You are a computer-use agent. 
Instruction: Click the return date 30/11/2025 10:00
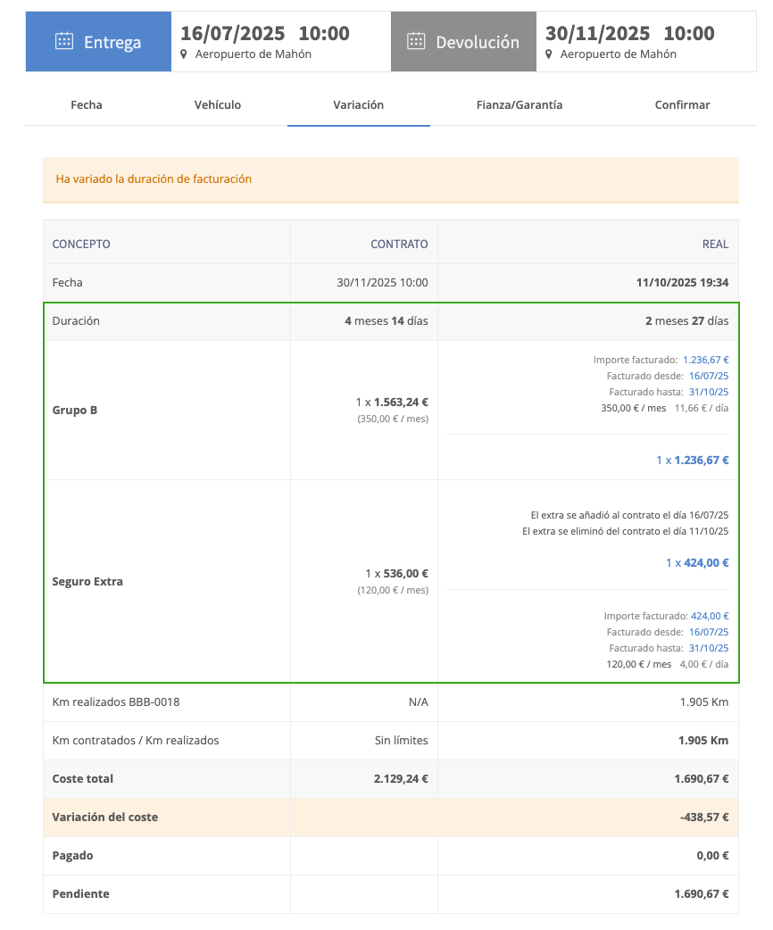pos(629,34)
